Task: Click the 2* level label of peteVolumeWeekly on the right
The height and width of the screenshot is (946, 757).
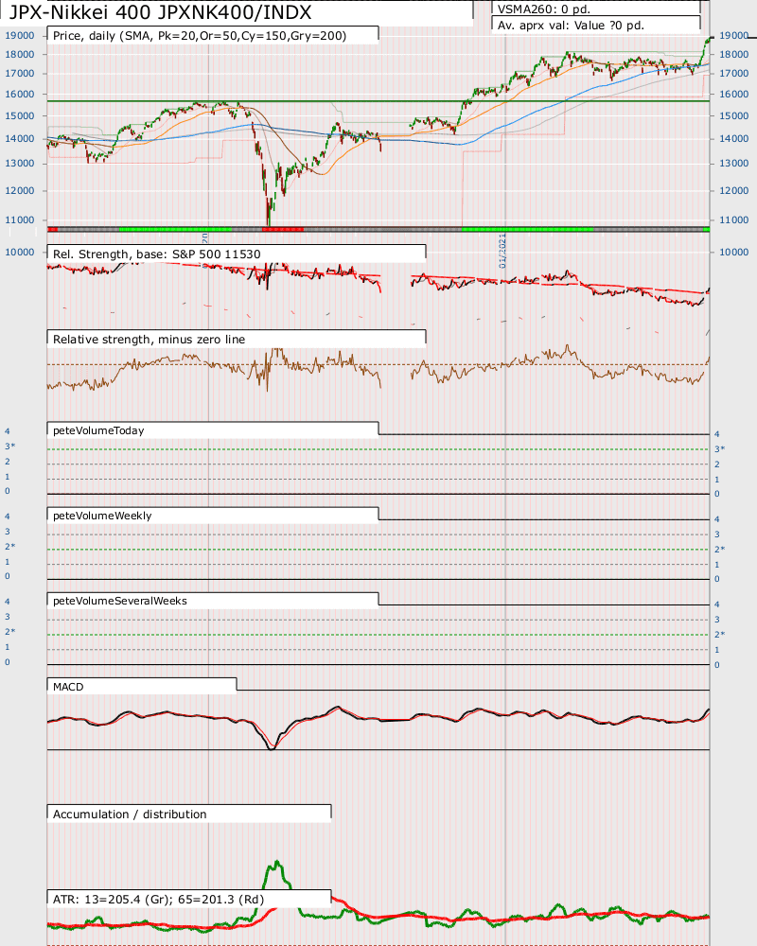Action: [720, 550]
